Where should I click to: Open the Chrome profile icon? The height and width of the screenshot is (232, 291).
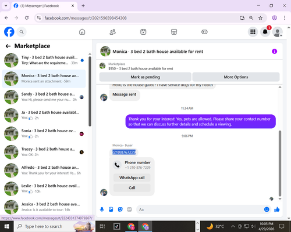tap(274, 18)
